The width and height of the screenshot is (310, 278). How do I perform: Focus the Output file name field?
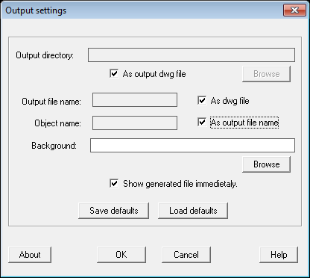point(135,100)
